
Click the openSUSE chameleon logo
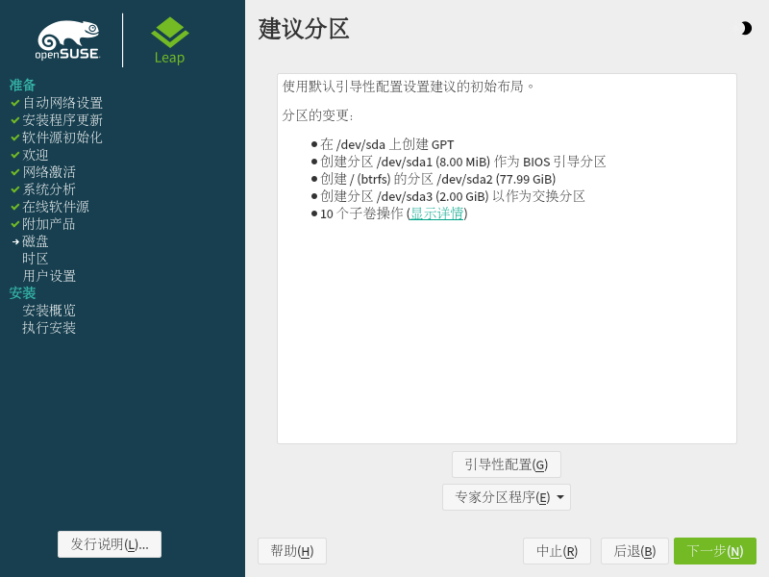tap(68, 40)
